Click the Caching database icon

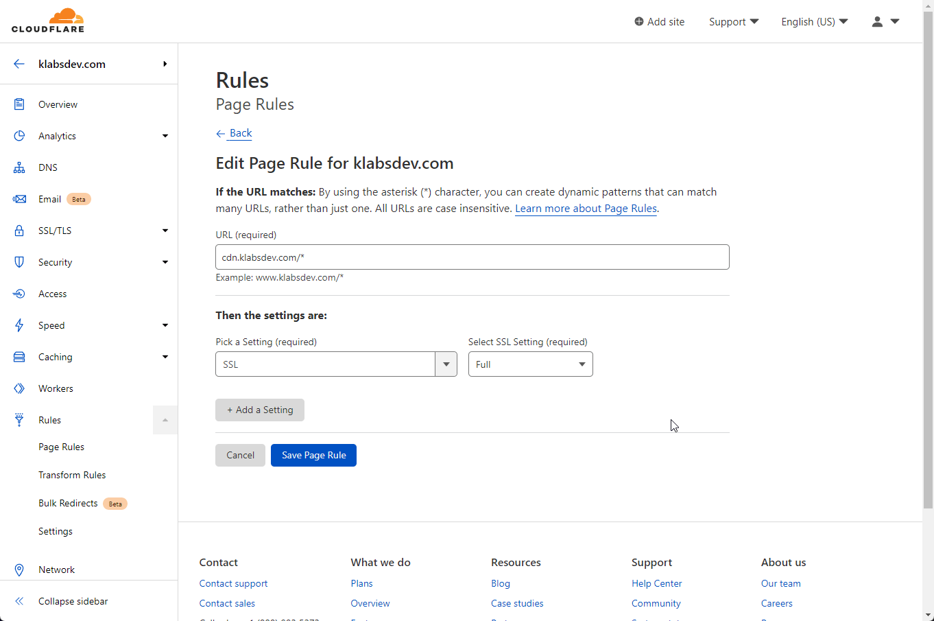19,356
